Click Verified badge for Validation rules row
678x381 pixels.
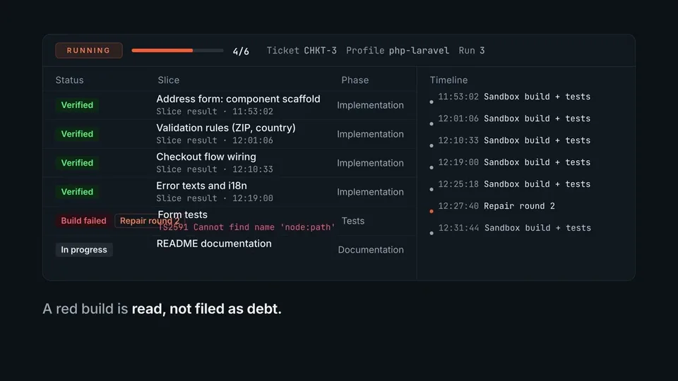[77, 134]
